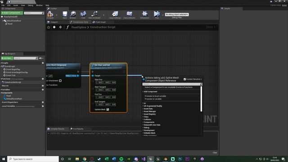Open Class Settings from toolbar
The height and width of the screenshot is (162, 288).
pyautogui.click(x=115, y=15)
